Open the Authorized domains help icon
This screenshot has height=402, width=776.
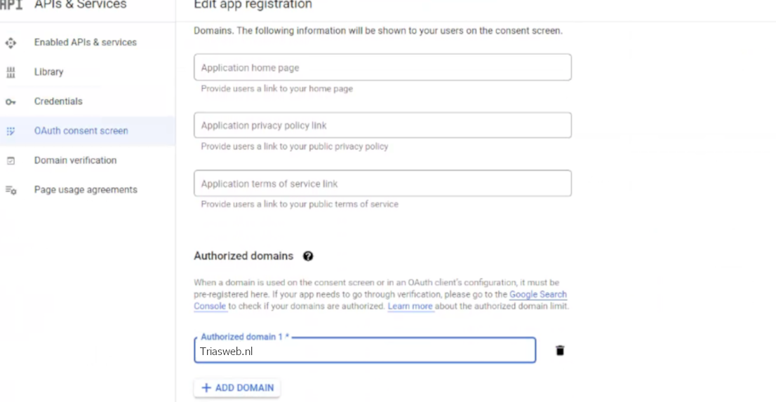[x=307, y=256]
